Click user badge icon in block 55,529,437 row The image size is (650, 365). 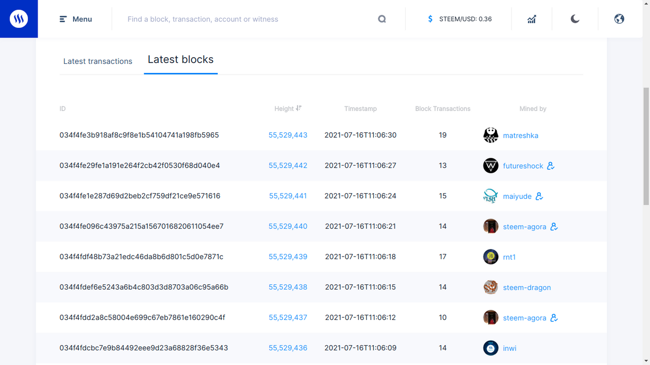(x=554, y=318)
